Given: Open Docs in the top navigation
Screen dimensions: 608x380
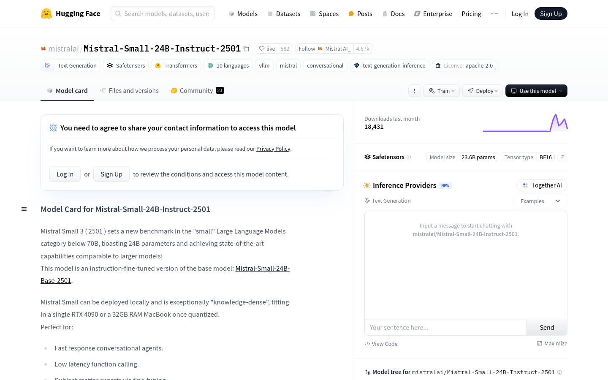Looking at the screenshot, I should pos(393,14).
